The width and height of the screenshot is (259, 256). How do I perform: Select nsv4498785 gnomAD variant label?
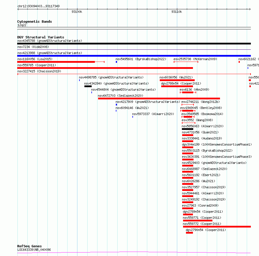(111, 77)
